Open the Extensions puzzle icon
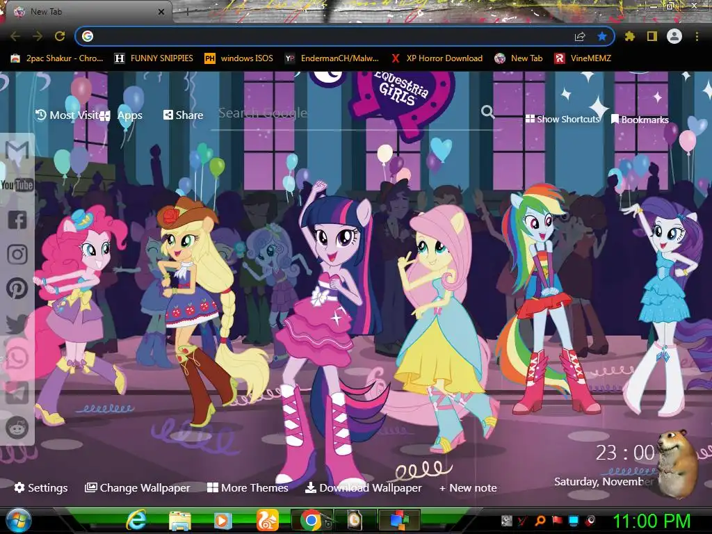This screenshot has width=712, height=534. (630, 36)
